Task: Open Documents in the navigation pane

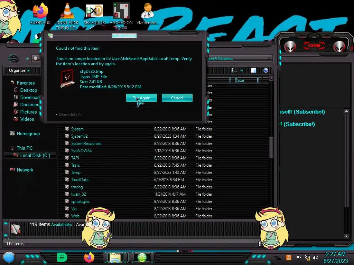Action: 30,105
